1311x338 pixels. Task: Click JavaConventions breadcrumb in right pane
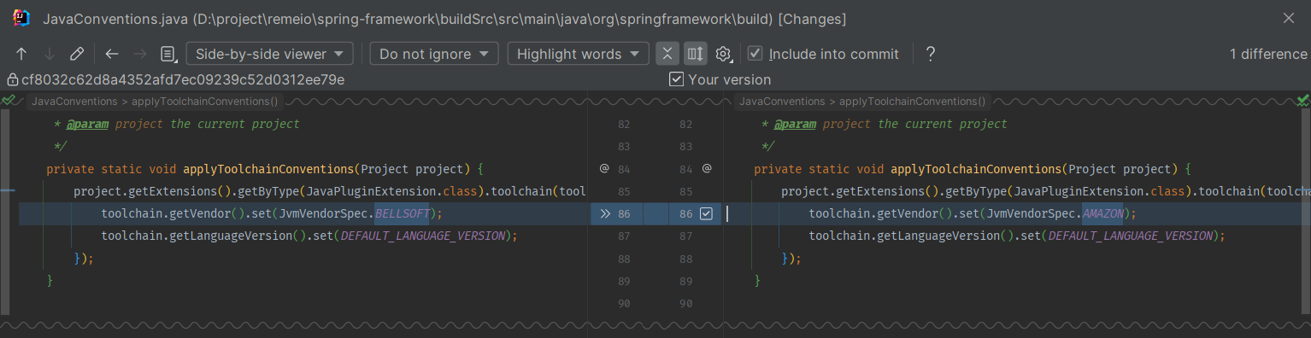(781, 101)
